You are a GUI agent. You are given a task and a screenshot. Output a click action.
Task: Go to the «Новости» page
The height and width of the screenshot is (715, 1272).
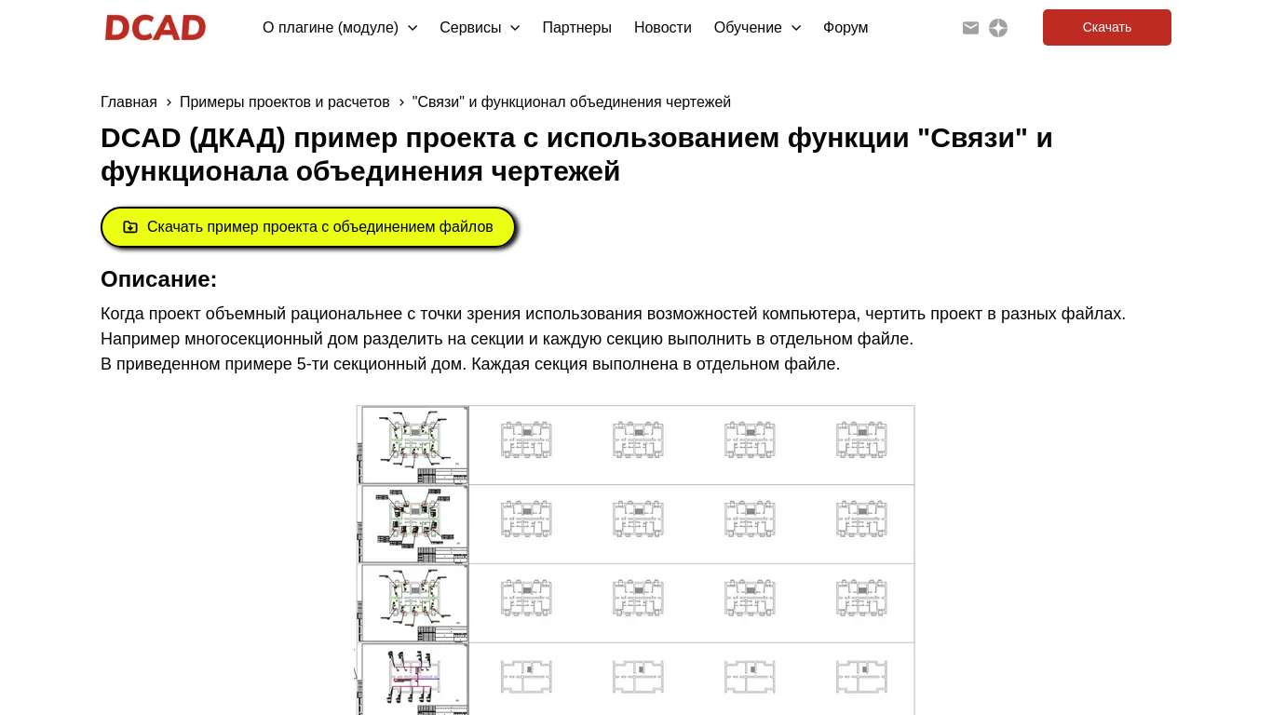pyautogui.click(x=663, y=28)
